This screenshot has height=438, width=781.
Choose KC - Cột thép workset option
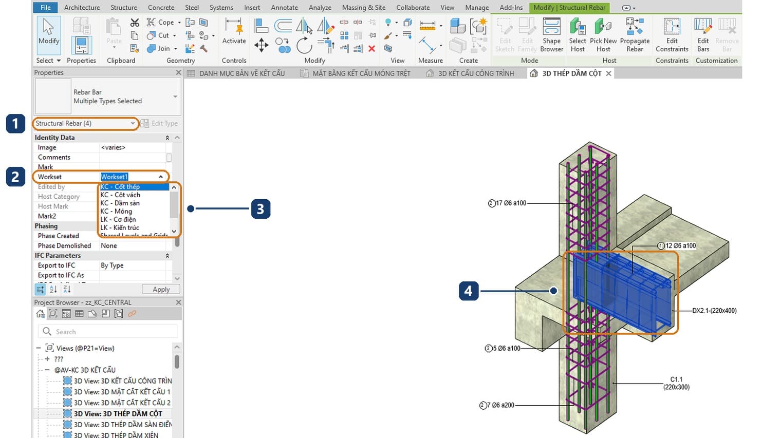pyautogui.click(x=134, y=187)
